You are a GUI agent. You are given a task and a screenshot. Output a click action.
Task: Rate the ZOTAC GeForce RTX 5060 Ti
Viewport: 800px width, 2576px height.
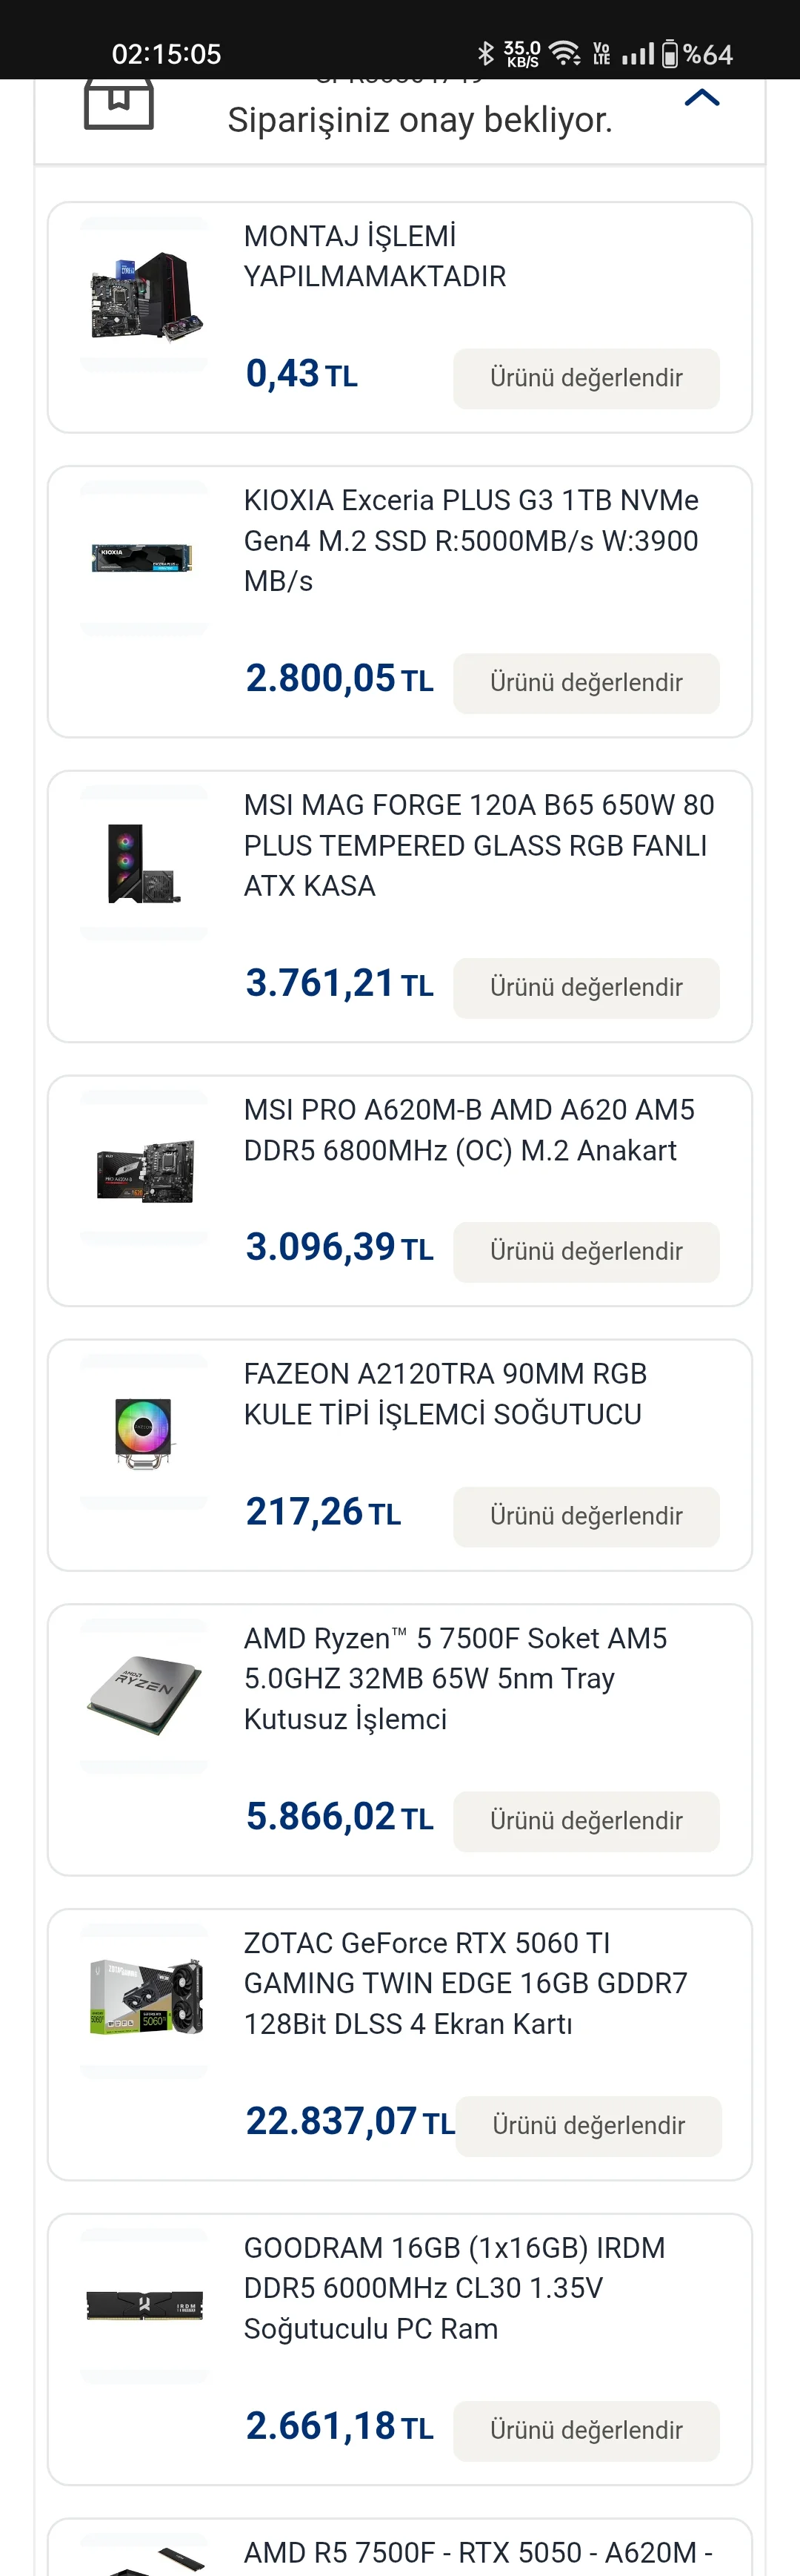point(588,2125)
